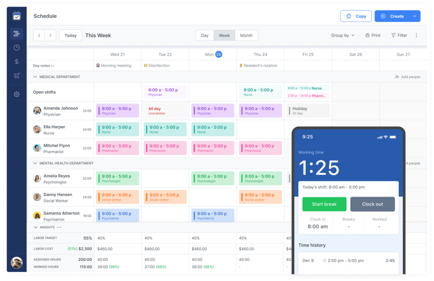Open the settings gear icon
Screen dimensions: 434x281
(16, 94)
